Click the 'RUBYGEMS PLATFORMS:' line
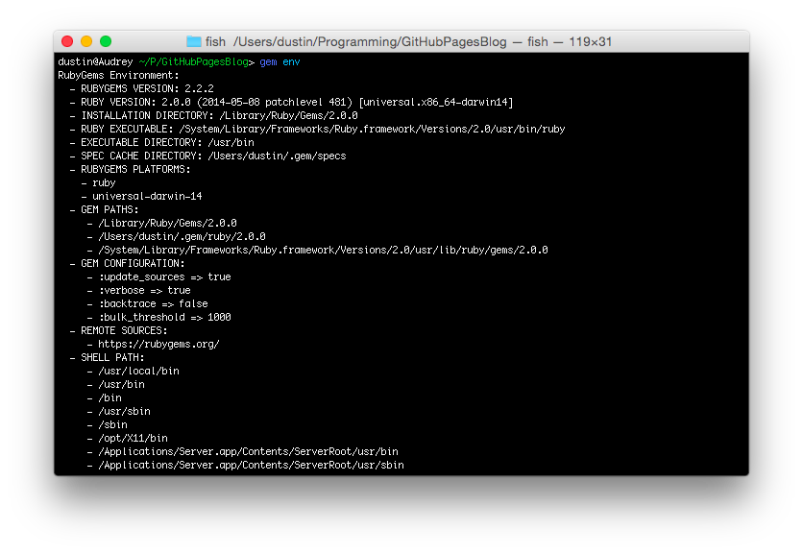The width and height of the screenshot is (803, 553). tap(130, 169)
